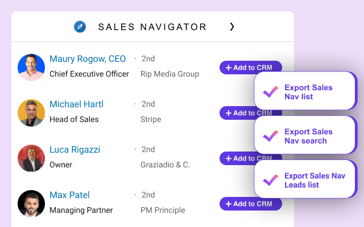364x227 pixels.
Task: Add Maury Rogow to CRM
Action: tap(238, 68)
